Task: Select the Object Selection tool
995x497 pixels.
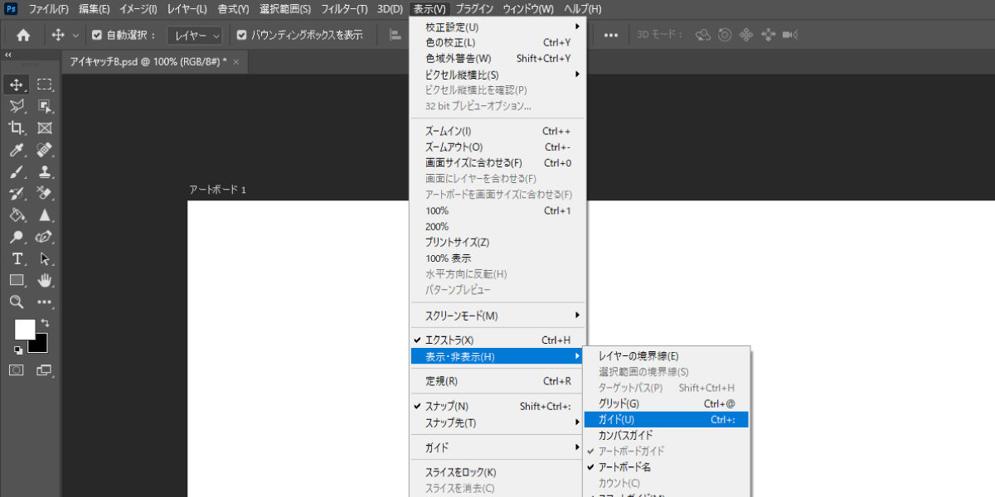Action: coord(45,106)
